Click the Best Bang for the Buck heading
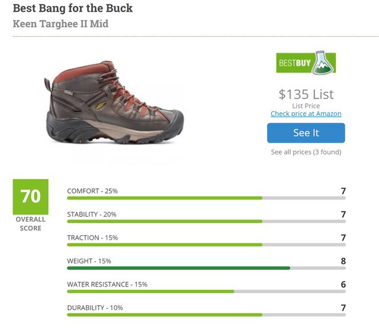 click(x=73, y=8)
